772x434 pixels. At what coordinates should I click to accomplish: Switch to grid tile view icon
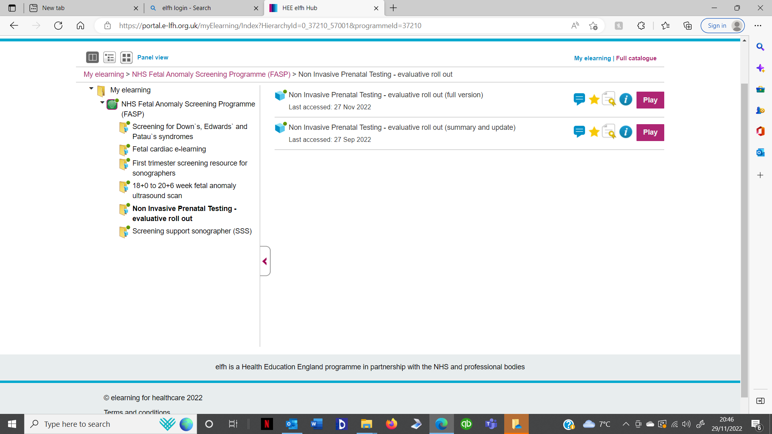click(x=126, y=57)
